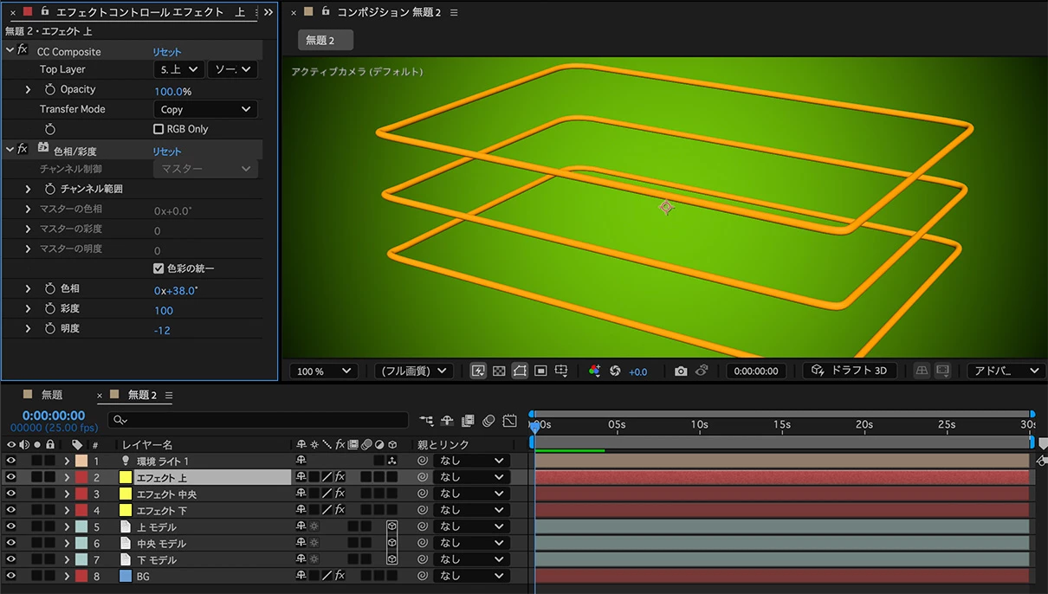Enable motion blur icon in timeline toolbar
The height and width of the screenshot is (594, 1048).
488,421
